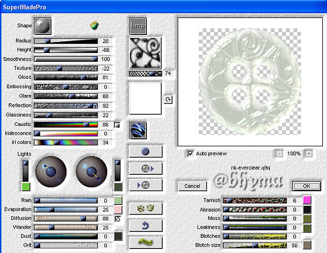Click the bump texture scale slider showing 74
This screenshot has width=327, height=253.
[x=145, y=73]
